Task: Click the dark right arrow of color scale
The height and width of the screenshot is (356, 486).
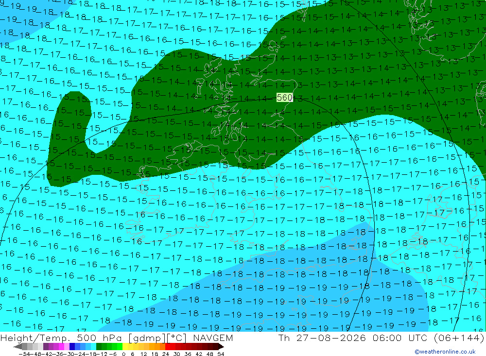Action: coord(221,346)
